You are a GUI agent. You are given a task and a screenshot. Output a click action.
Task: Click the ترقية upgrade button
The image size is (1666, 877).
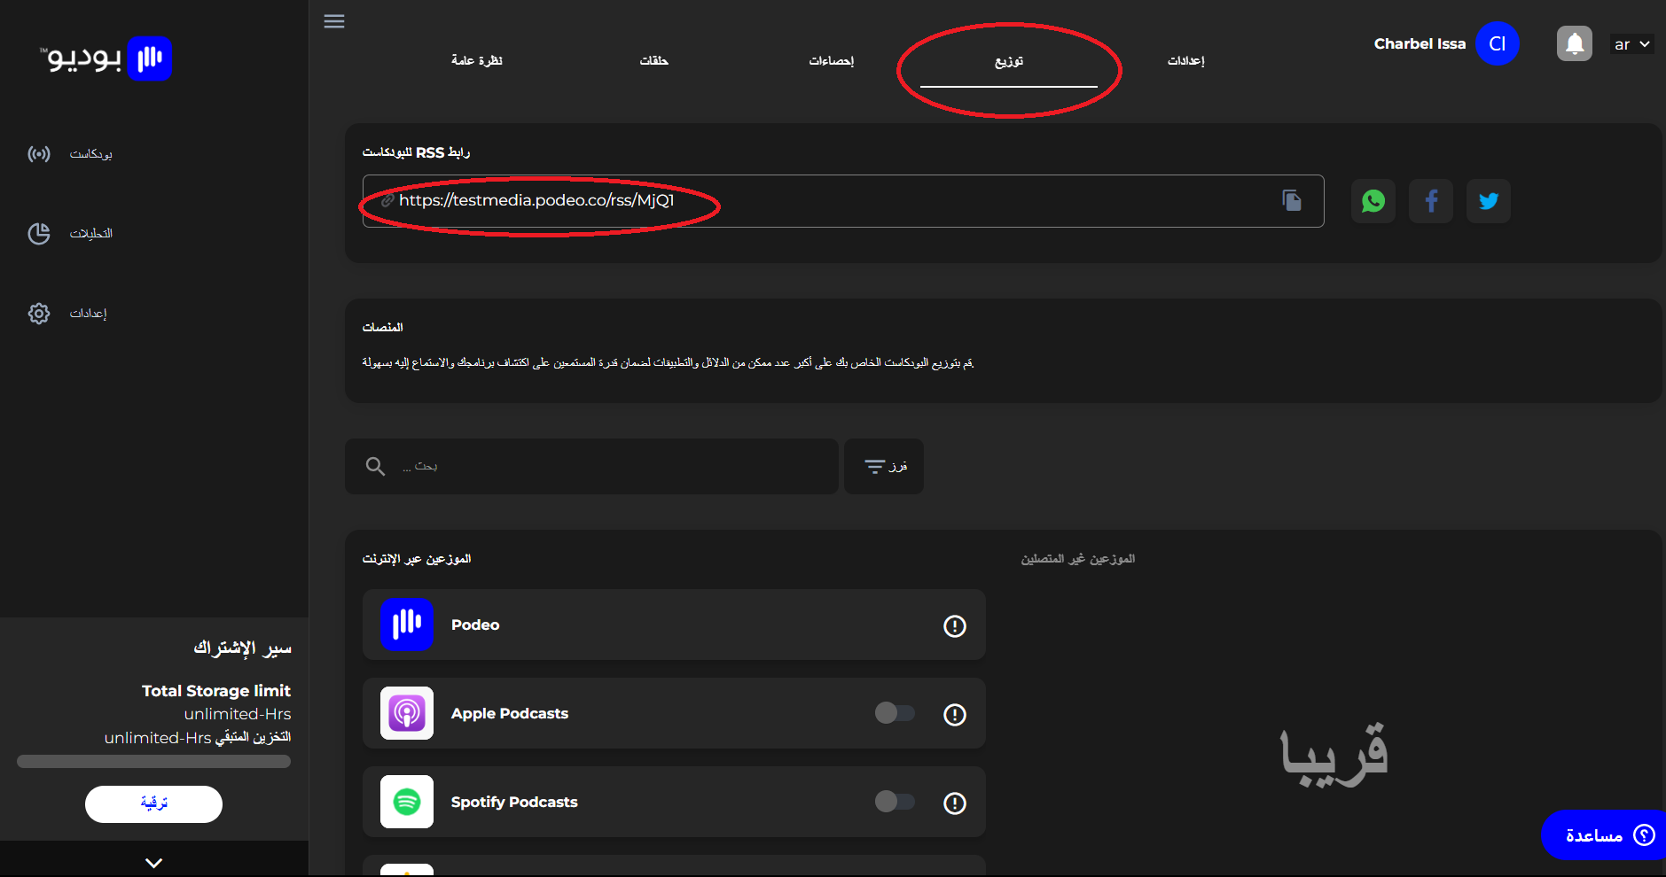point(153,804)
